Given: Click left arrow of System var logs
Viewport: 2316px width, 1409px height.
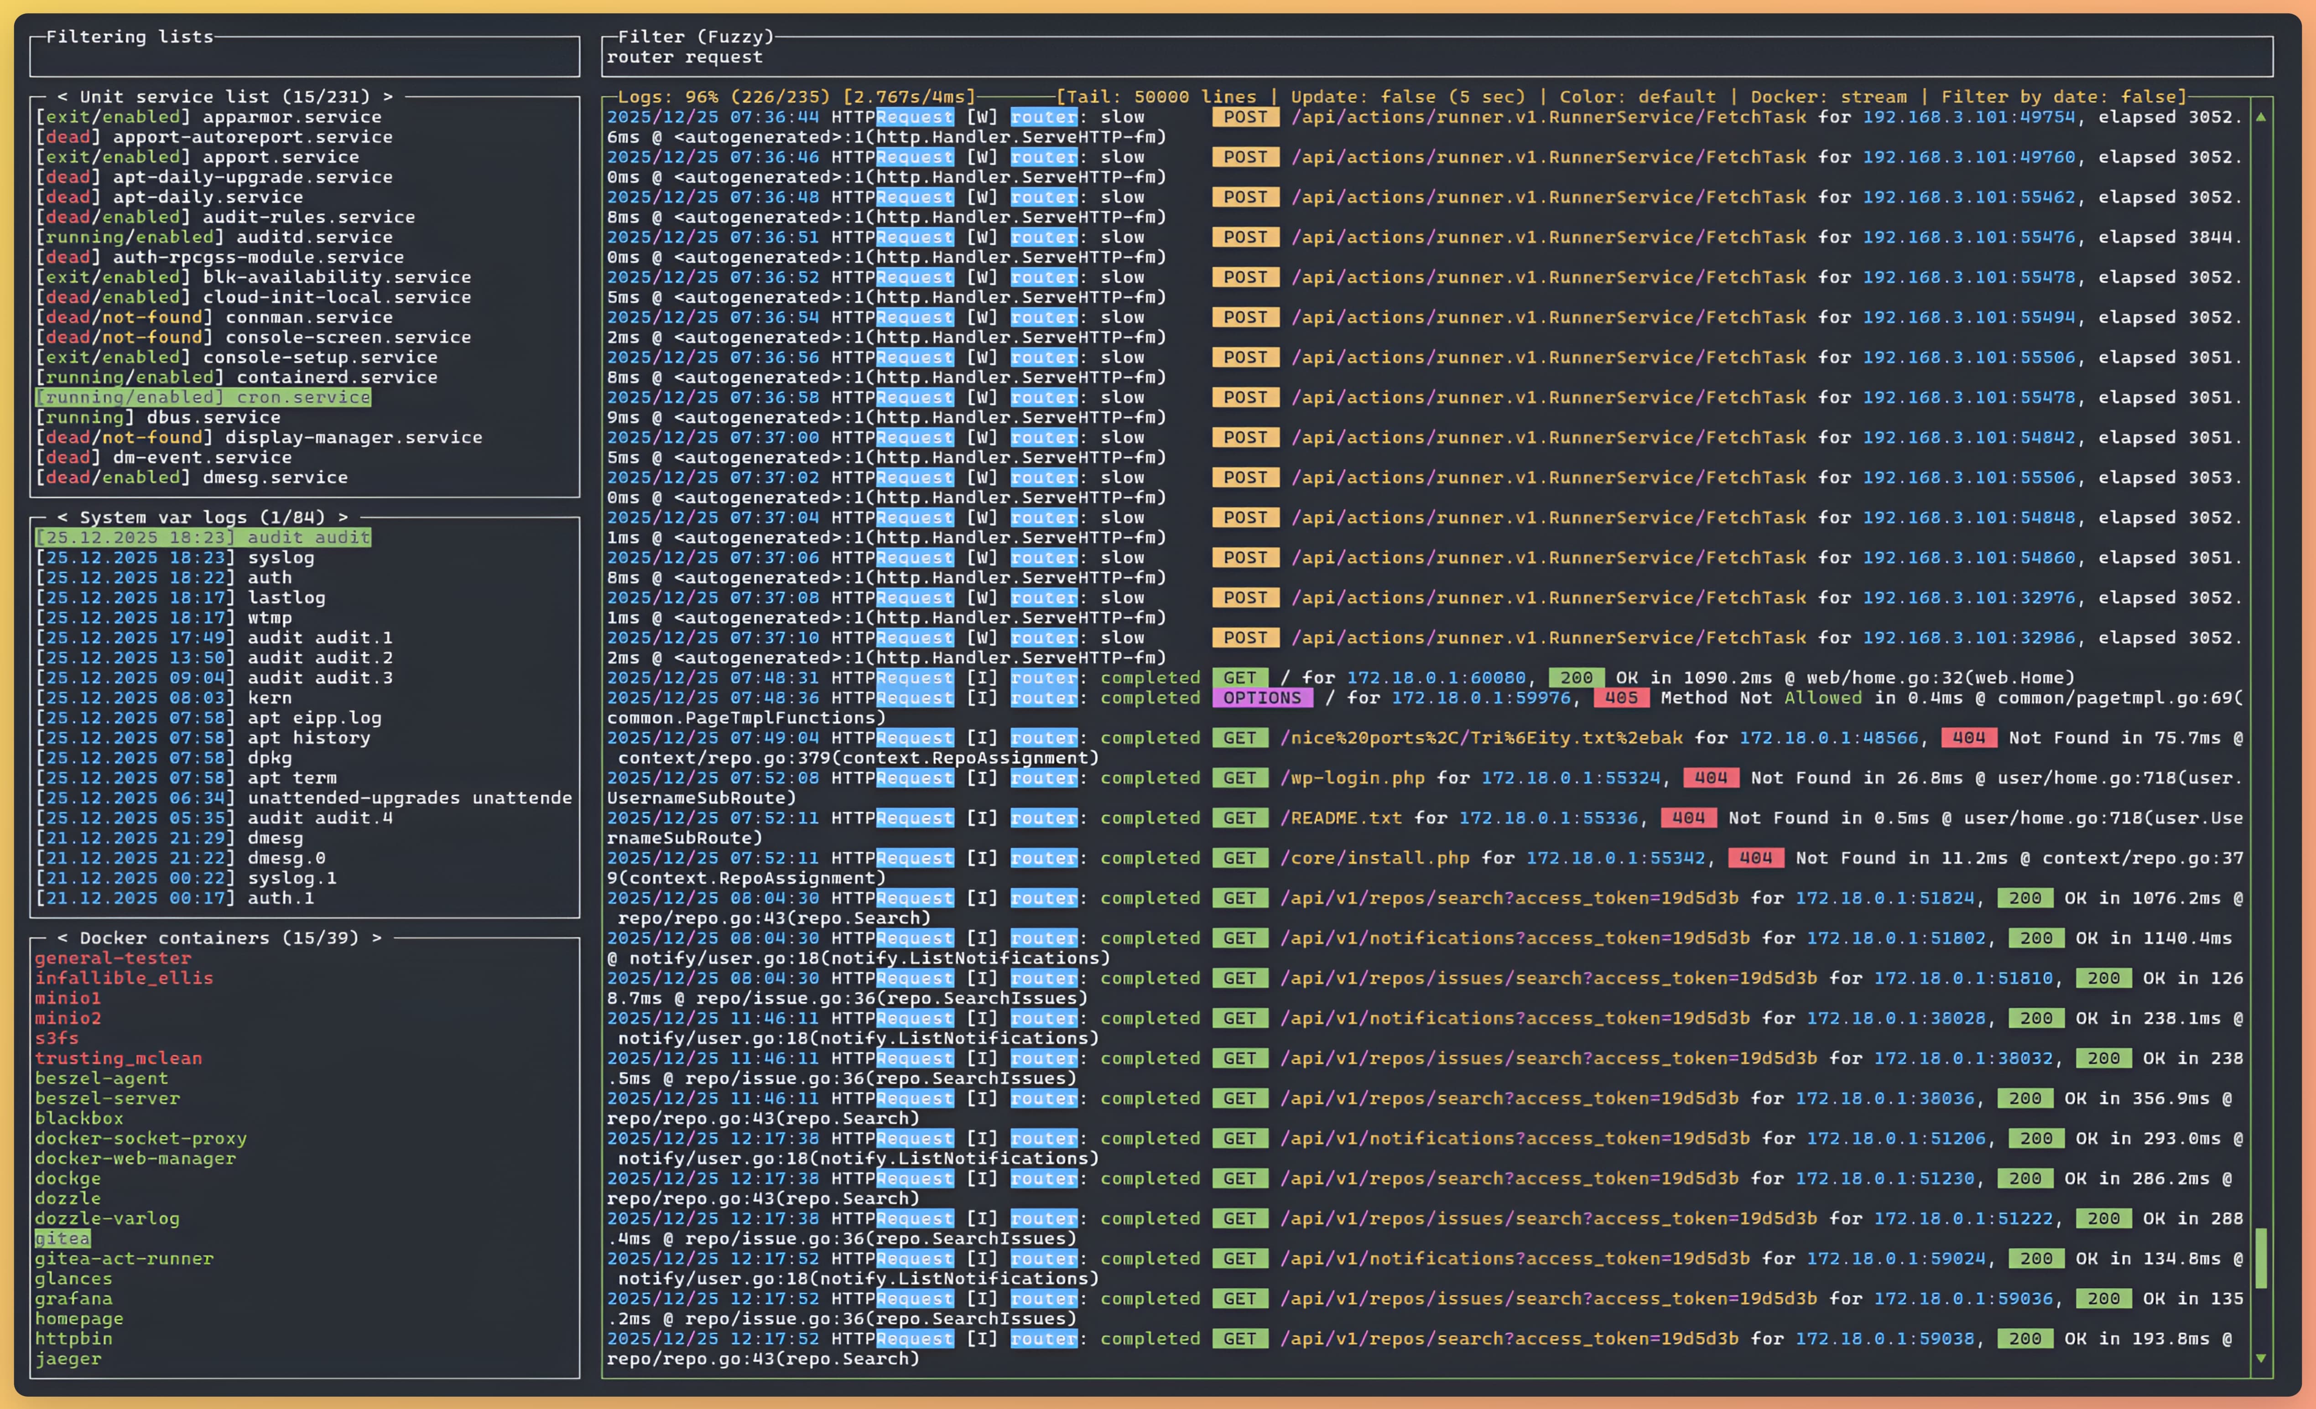Looking at the screenshot, I should pos(63,518).
